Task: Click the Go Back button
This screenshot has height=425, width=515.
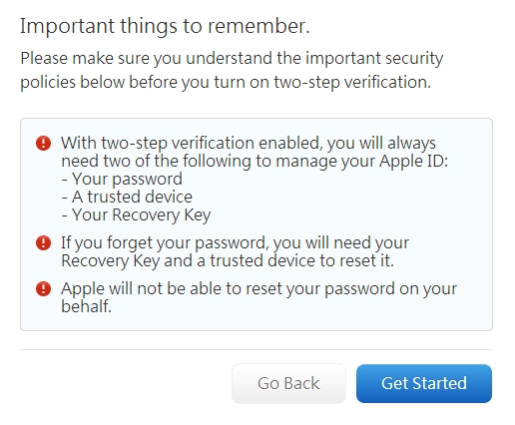Action: point(288,383)
